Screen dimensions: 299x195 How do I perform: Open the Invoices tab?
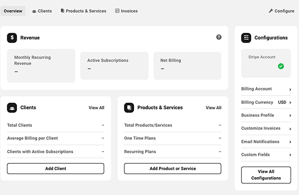coord(127,11)
